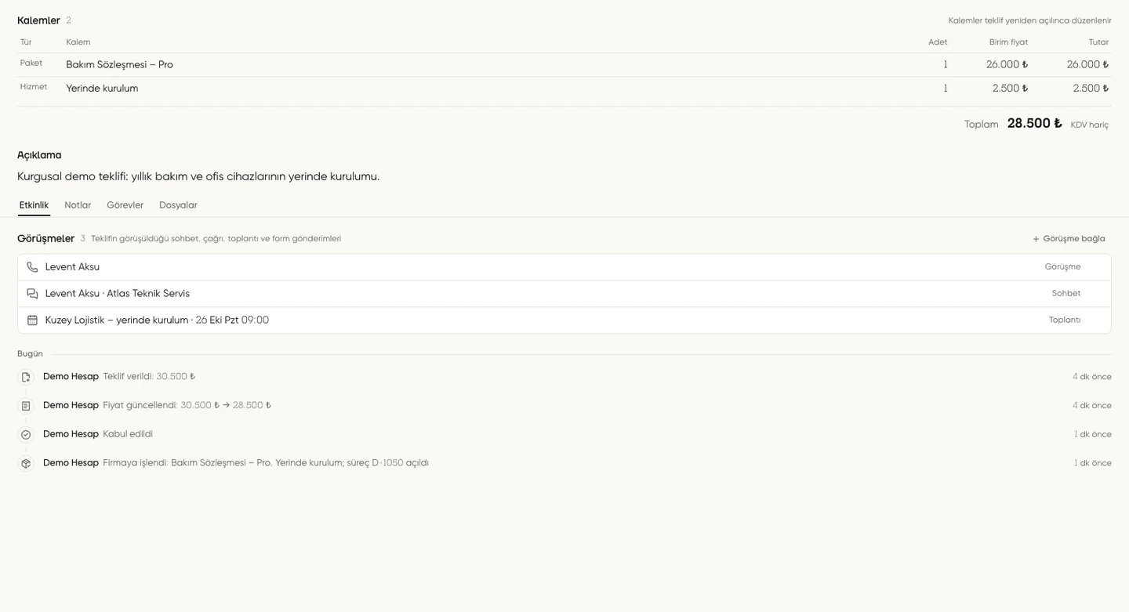This screenshot has height=612, width=1129.
Task: Click the Kabul edildi activity entry
Action: tap(128, 435)
